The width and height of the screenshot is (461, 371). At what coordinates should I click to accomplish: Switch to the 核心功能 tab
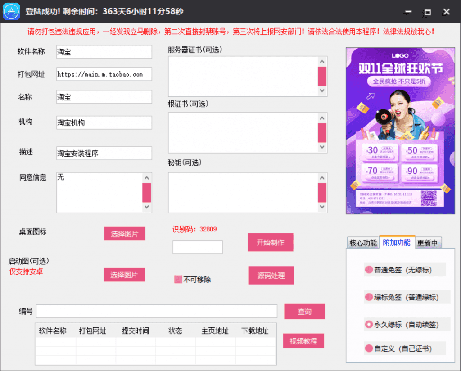pyautogui.click(x=363, y=243)
